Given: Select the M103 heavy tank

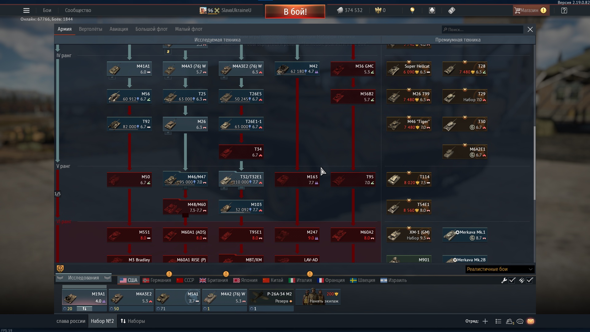Looking at the screenshot, I should point(241,207).
